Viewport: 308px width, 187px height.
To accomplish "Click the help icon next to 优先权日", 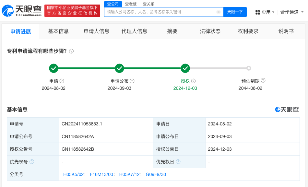I will pyautogui.click(x=178, y=162).
